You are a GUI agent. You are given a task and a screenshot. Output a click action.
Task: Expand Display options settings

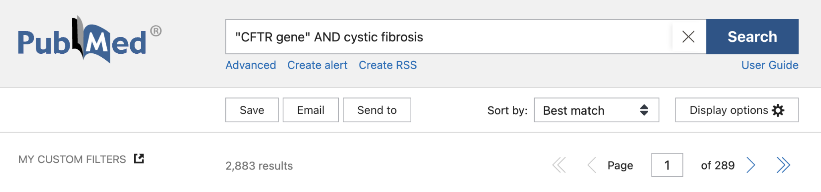click(736, 110)
